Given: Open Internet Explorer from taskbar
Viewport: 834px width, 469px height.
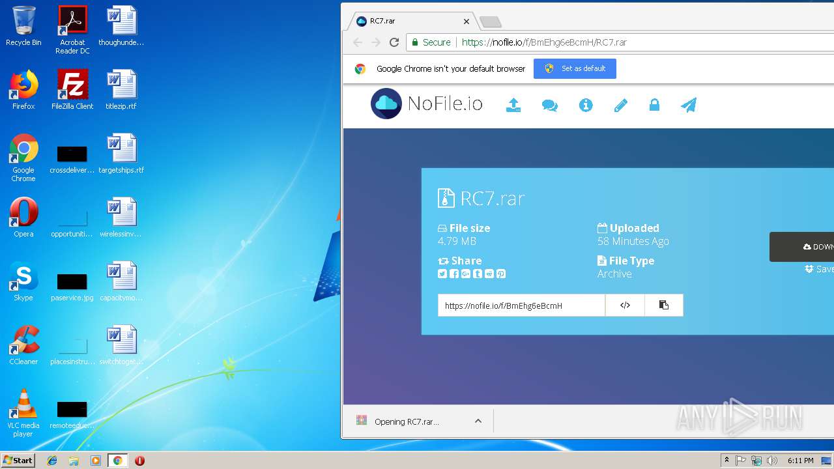Looking at the screenshot, I should 52,461.
